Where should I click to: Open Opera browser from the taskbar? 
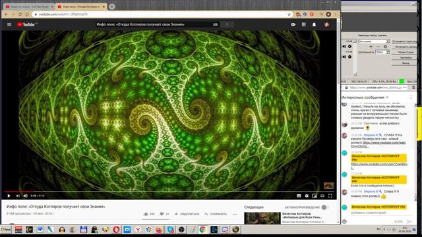tap(116, 230)
